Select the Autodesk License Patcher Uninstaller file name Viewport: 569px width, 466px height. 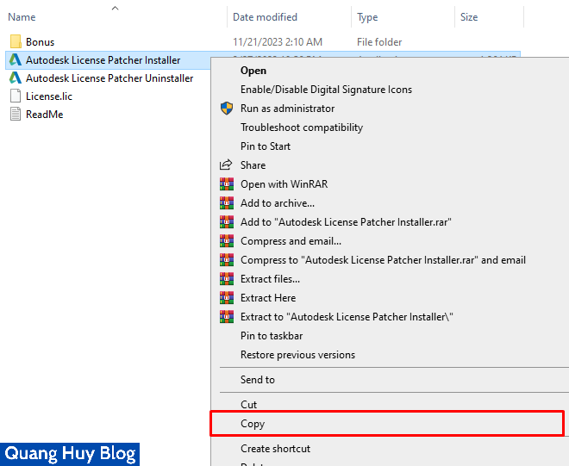point(109,78)
